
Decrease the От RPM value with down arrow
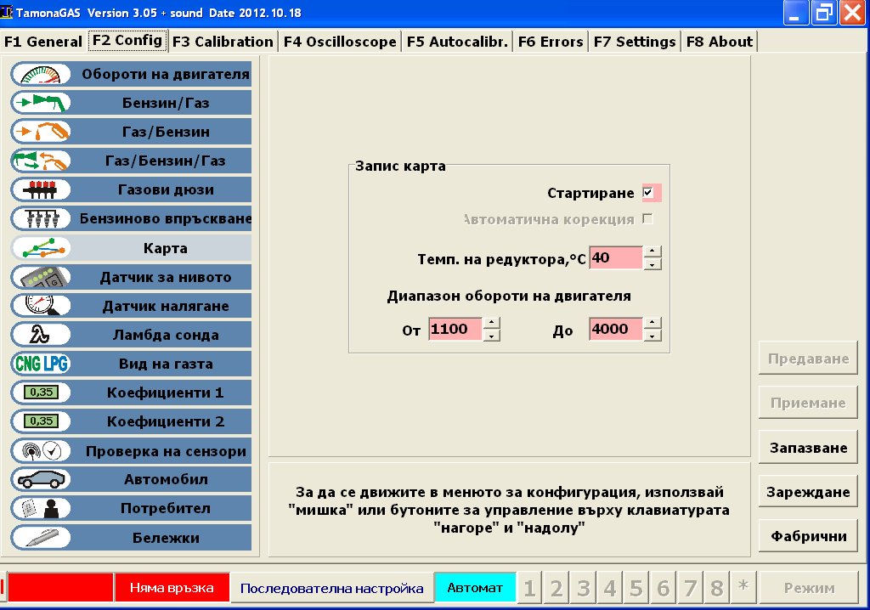491,336
